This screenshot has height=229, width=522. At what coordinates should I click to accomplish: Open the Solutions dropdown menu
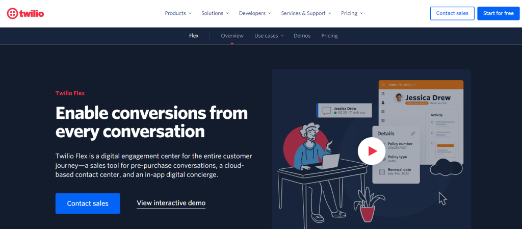click(215, 13)
